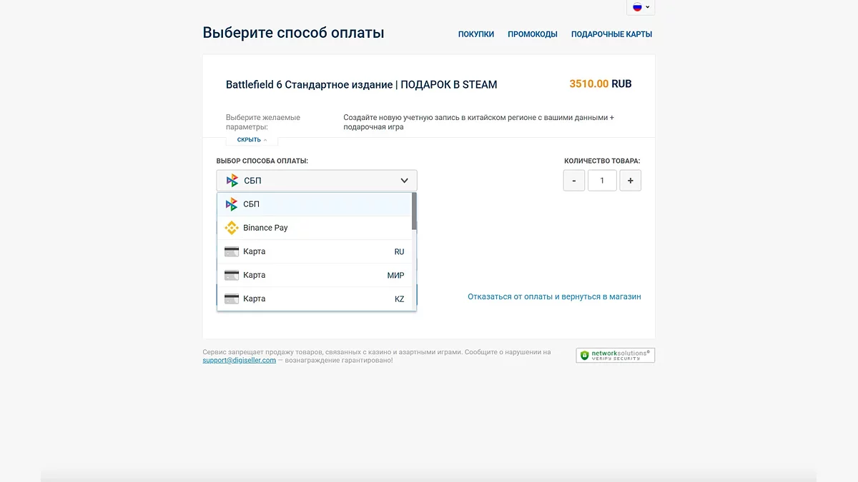Collapse parameters with the СКРЫТЬ toggle
The width and height of the screenshot is (858, 482).
click(x=252, y=140)
